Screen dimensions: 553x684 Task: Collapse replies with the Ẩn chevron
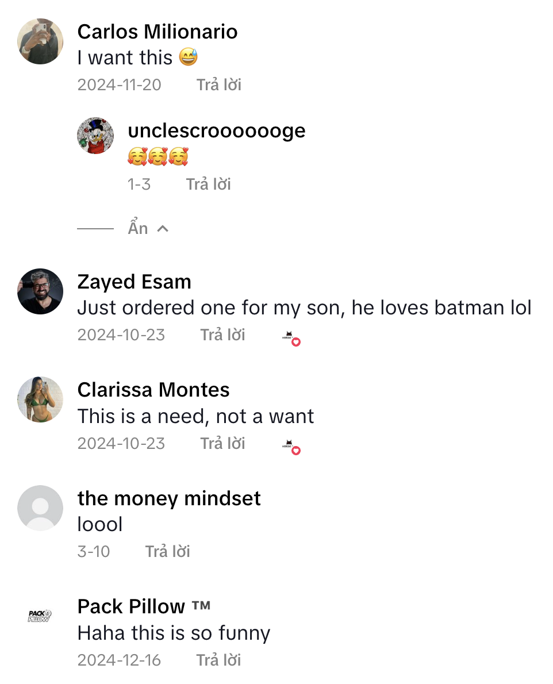click(148, 228)
